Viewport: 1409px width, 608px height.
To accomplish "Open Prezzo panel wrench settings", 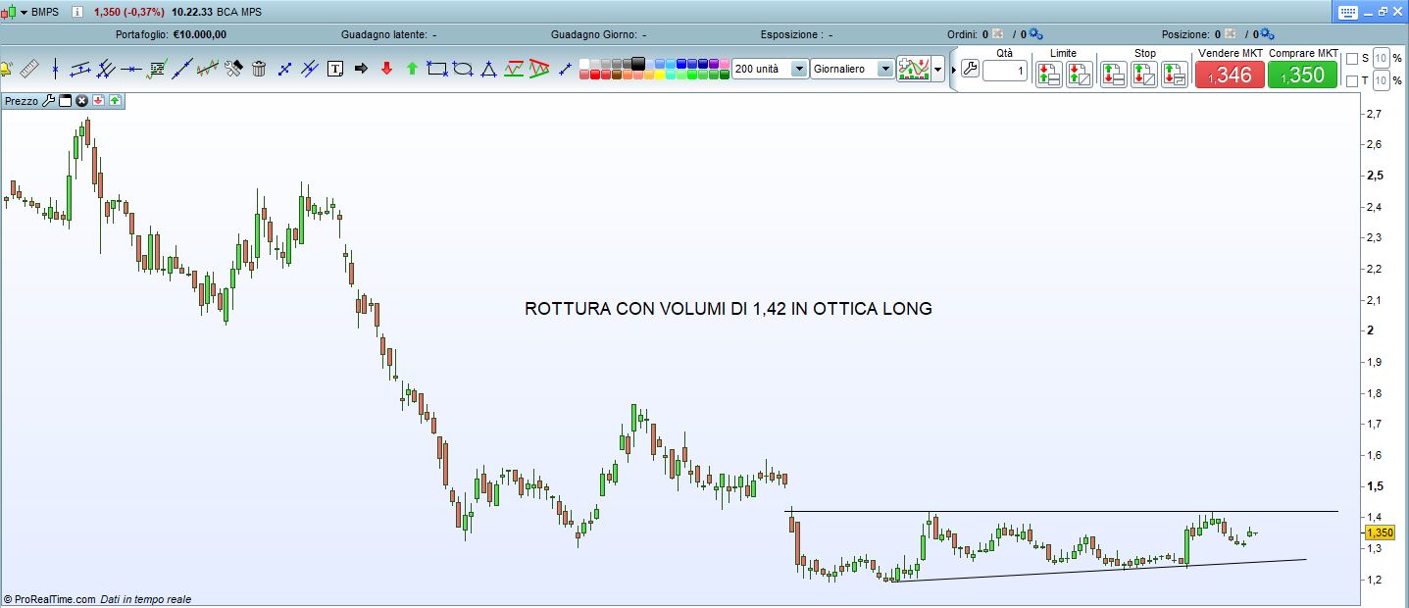I will point(50,101).
